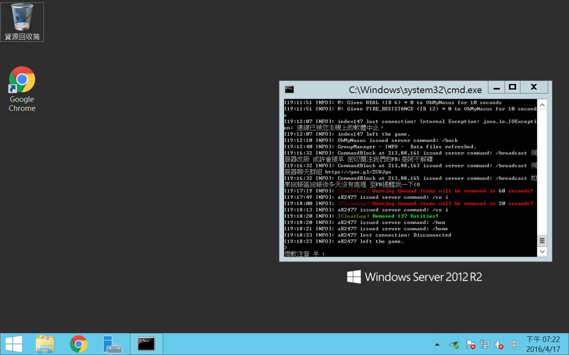
Task: Maximize the cmd.exe window
Action: [513, 87]
